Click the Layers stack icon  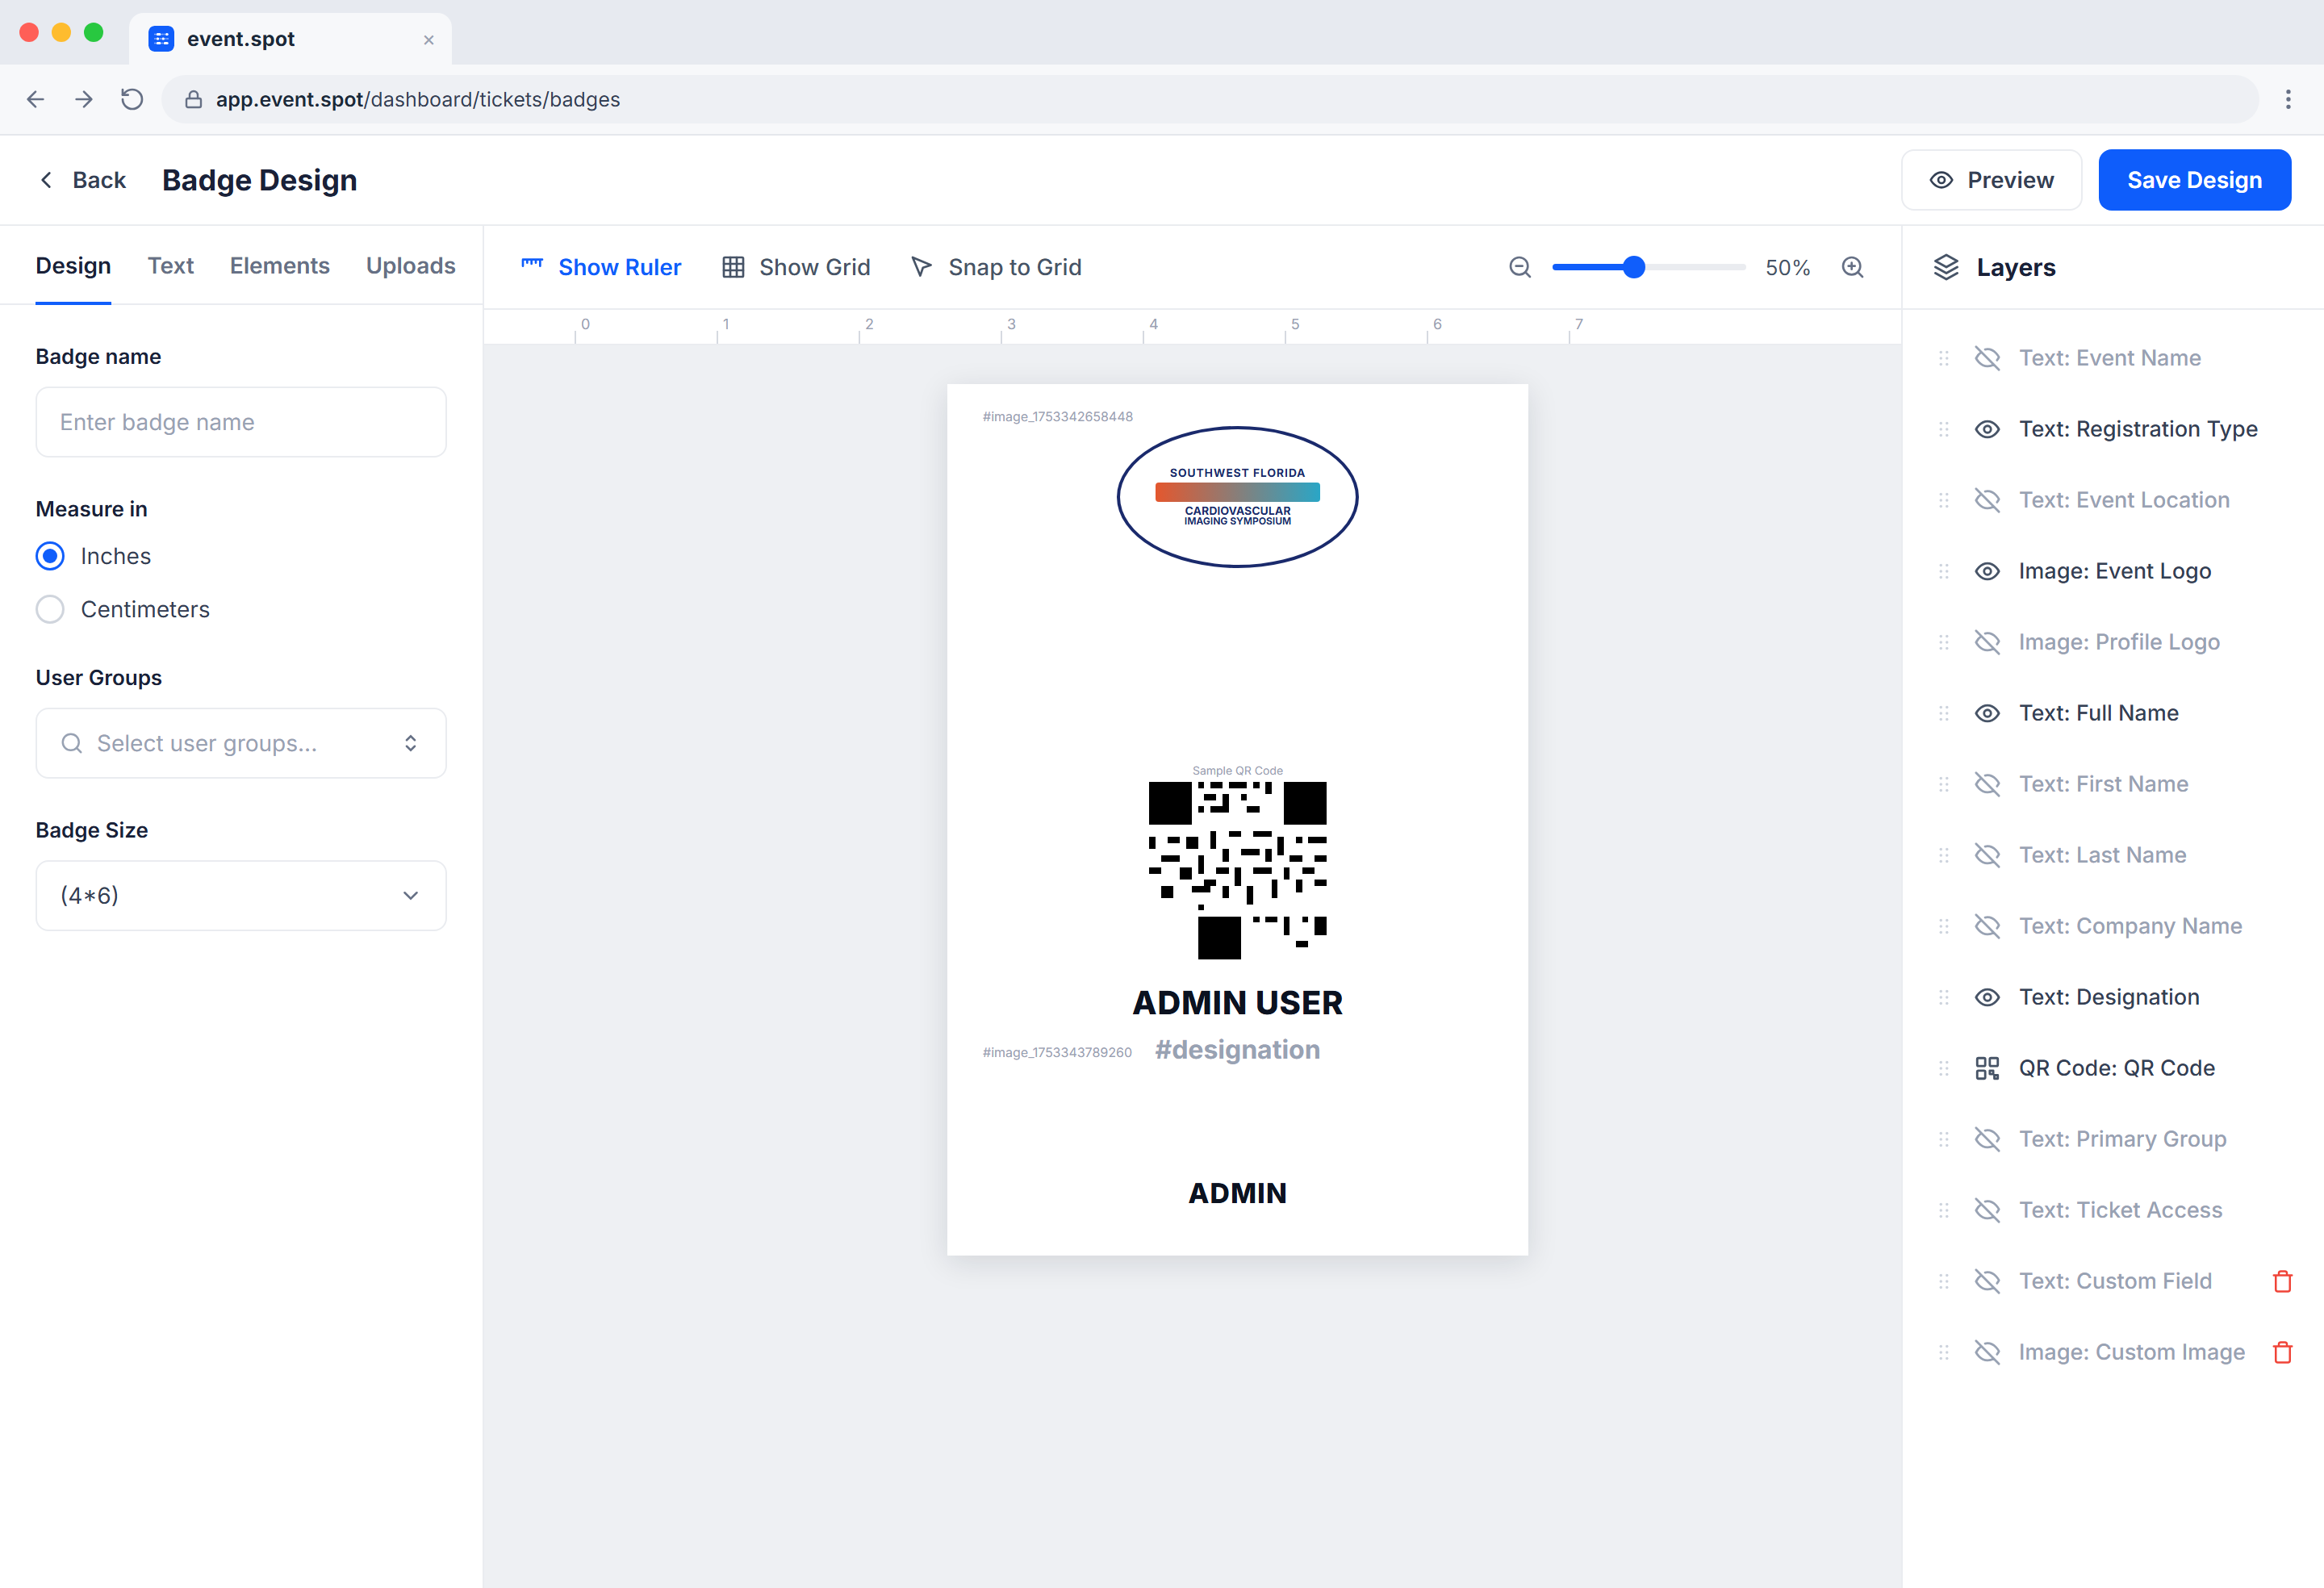(1946, 267)
